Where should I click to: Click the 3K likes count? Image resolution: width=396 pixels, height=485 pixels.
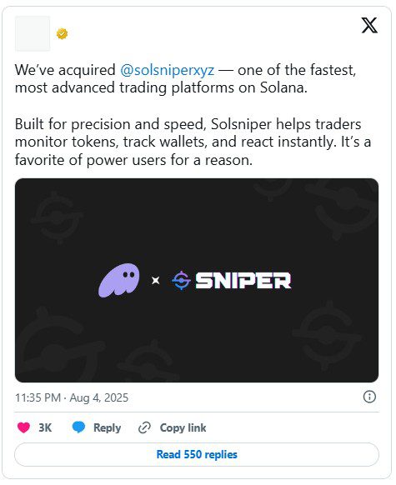click(x=45, y=427)
